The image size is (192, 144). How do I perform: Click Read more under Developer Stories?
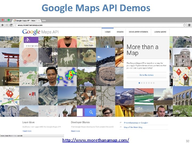click(x=75, y=131)
